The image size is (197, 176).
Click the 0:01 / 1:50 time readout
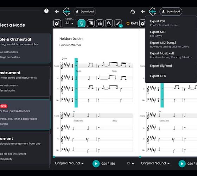108,164
